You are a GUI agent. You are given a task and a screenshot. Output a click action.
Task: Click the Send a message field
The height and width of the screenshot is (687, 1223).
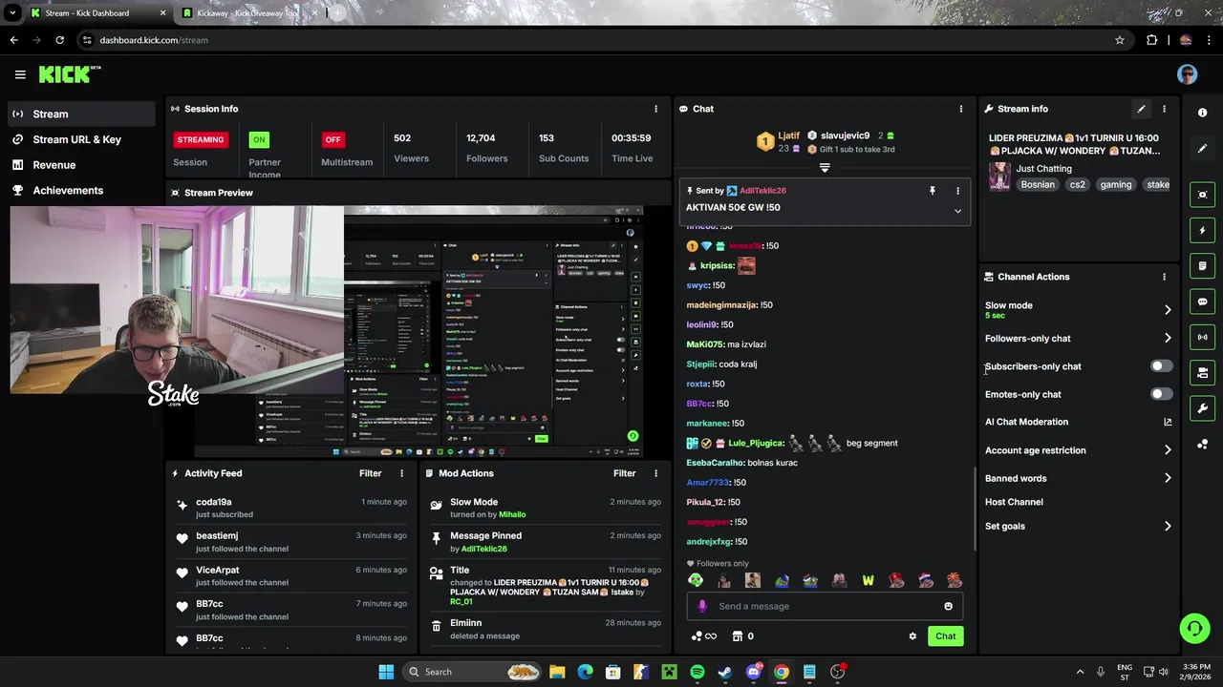(x=825, y=606)
